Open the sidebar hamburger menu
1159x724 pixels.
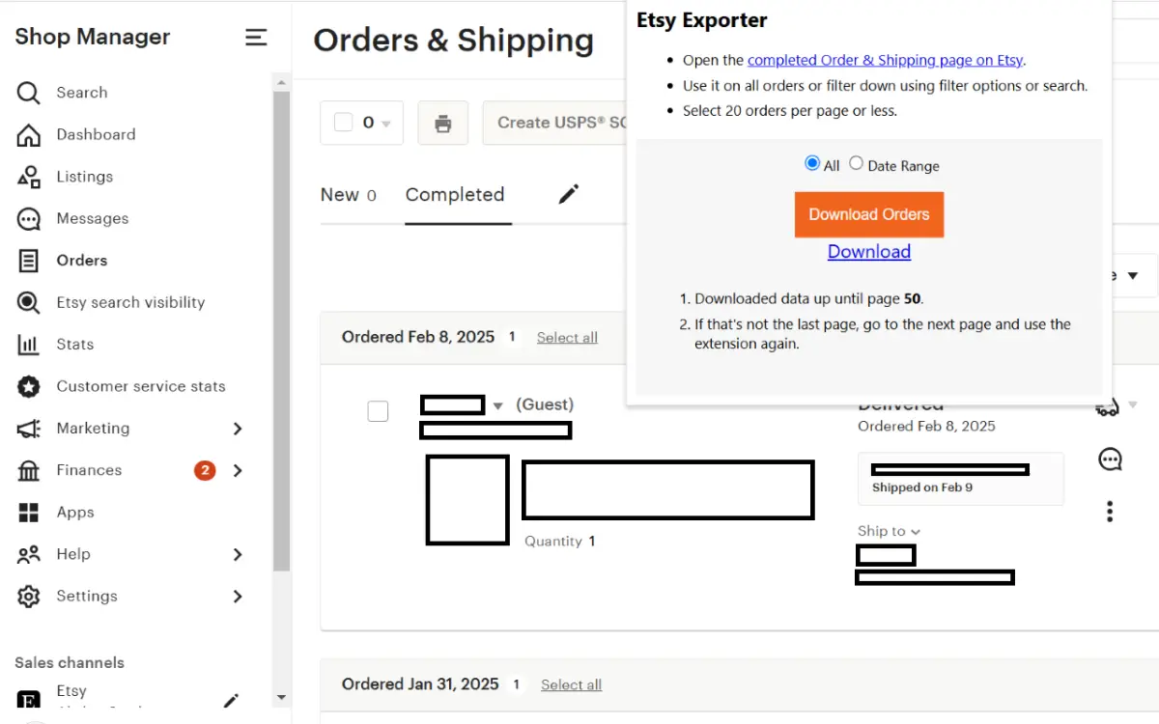pos(255,37)
